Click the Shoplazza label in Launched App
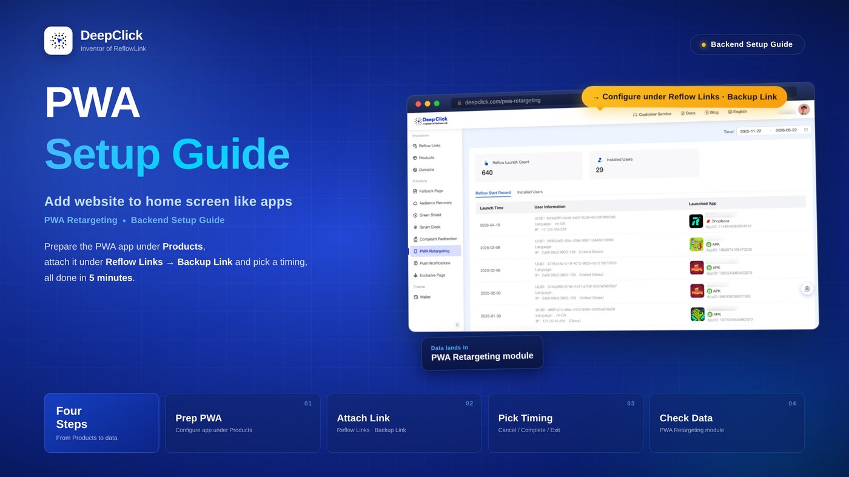 (x=720, y=221)
